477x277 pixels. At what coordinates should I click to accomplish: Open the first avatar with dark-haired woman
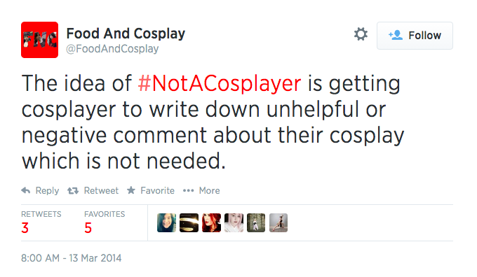166,222
